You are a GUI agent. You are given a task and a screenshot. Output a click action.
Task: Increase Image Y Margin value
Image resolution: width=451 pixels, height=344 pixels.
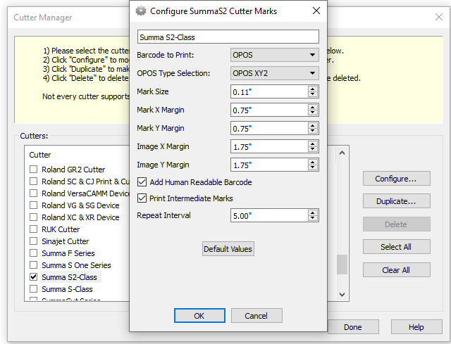[312, 162]
